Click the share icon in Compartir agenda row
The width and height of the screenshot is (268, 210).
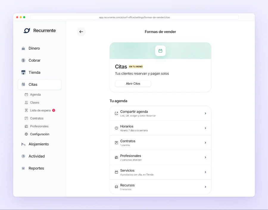116,113
